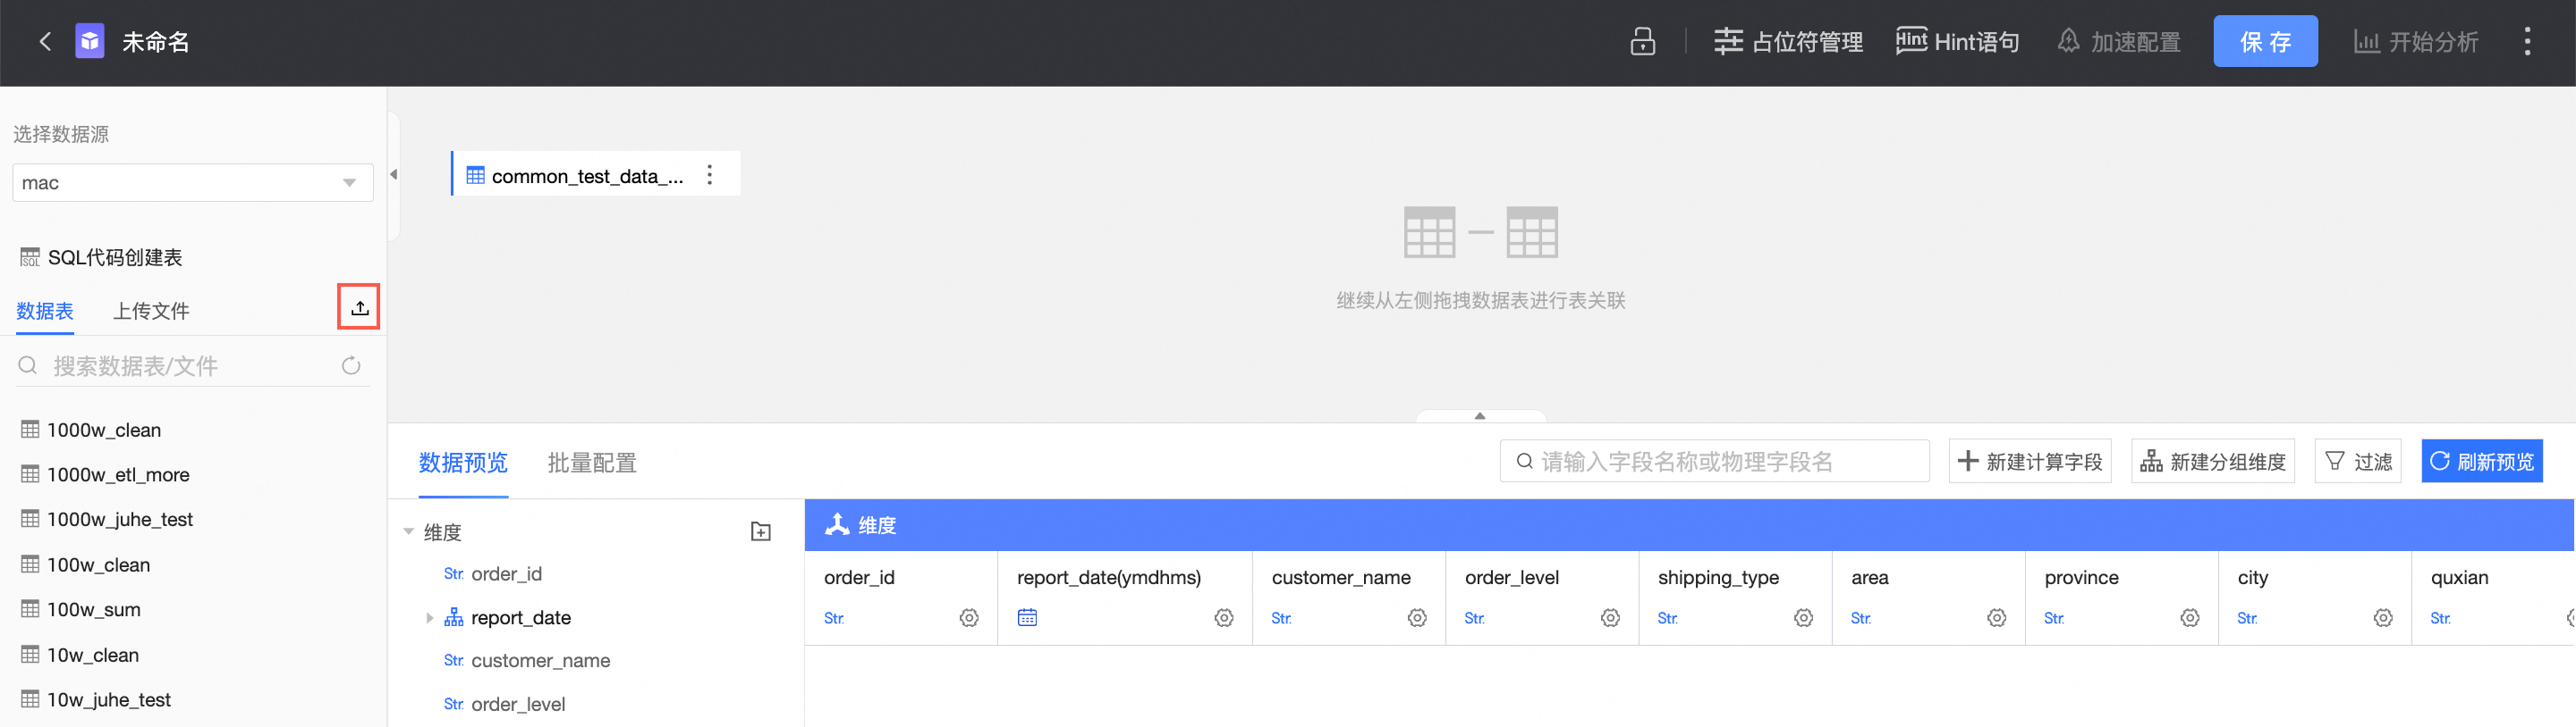Click the 未命名 dataset title
Screen dimensions: 2576x727
coord(156,42)
